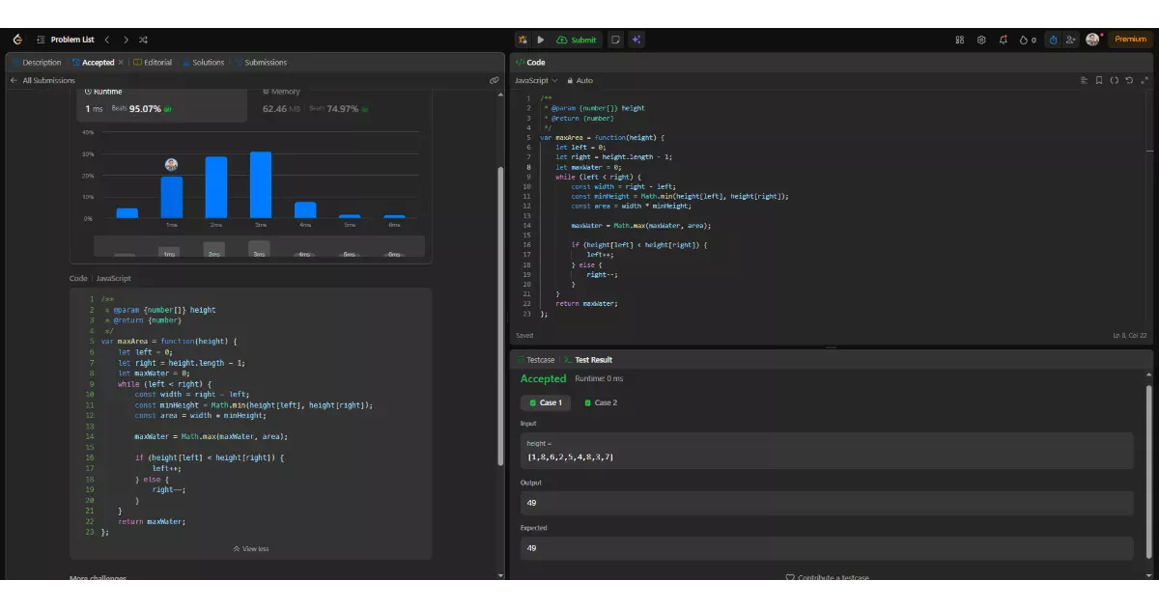
Task: Switch to the Description tab
Action: tap(37, 63)
